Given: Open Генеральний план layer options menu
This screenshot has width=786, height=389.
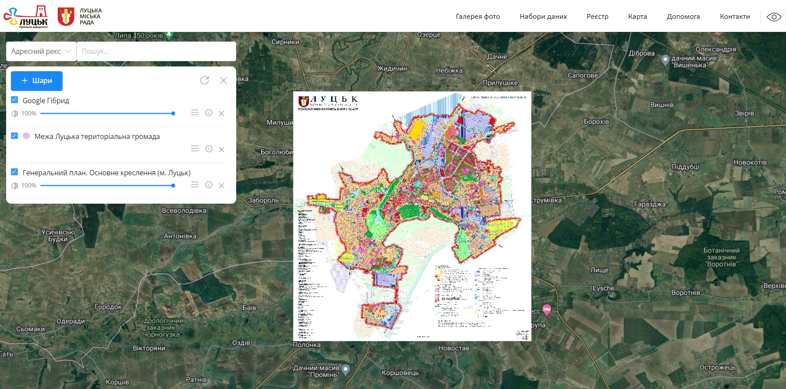Looking at the screenshot, I should 195,185.
